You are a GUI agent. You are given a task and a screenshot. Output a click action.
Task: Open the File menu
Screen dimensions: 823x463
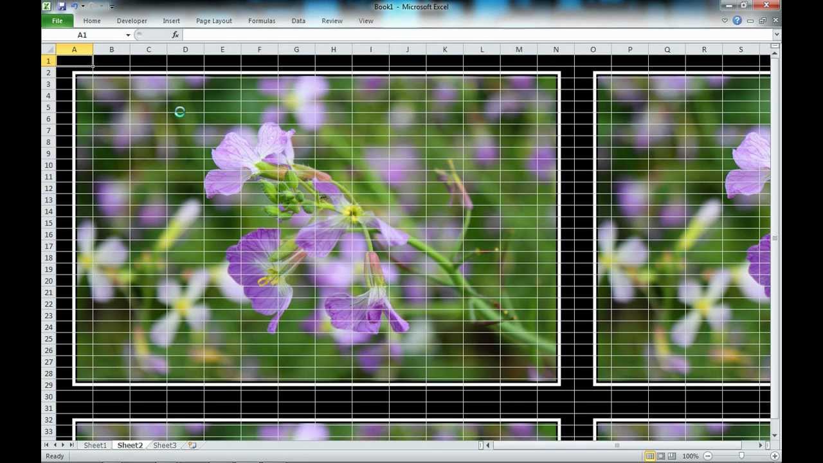pyautogui.click(x=57, y=21)
